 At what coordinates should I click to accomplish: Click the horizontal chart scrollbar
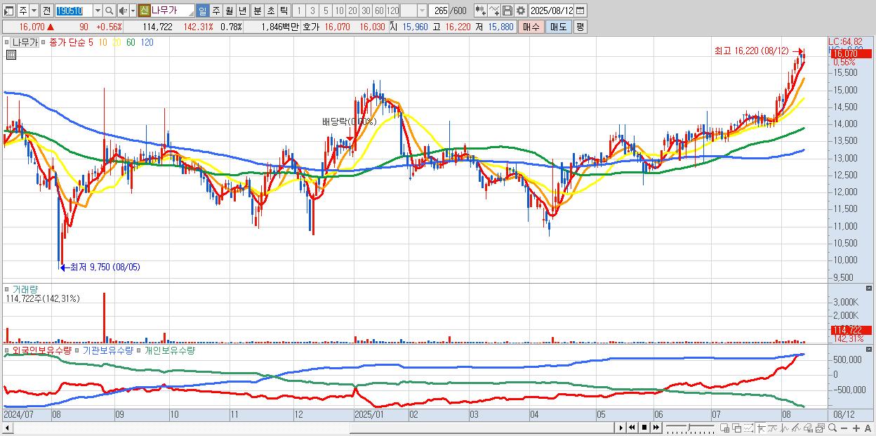[x=307, y=428]
